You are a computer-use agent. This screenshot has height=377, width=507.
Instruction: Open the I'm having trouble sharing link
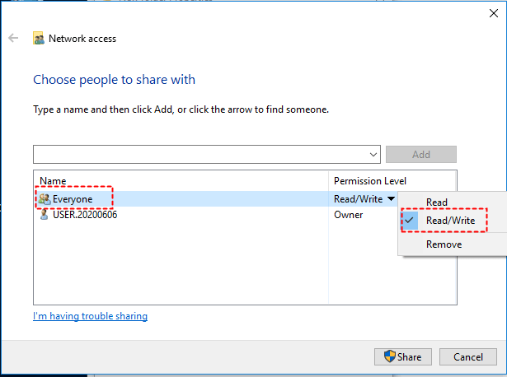point(90,315)
